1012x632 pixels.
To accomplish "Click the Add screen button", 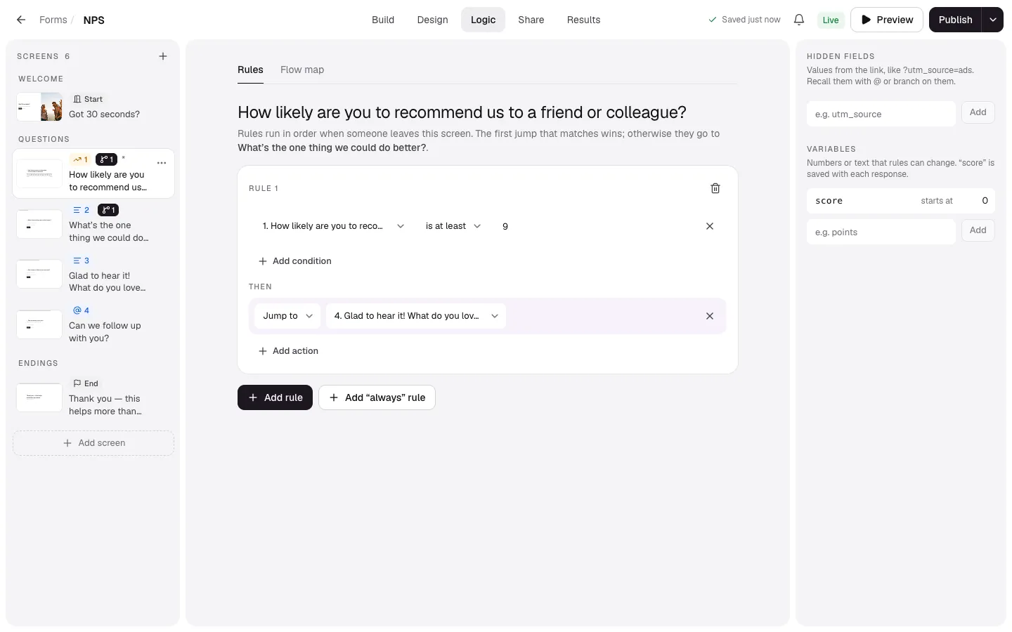I will (x=93, y=443).
